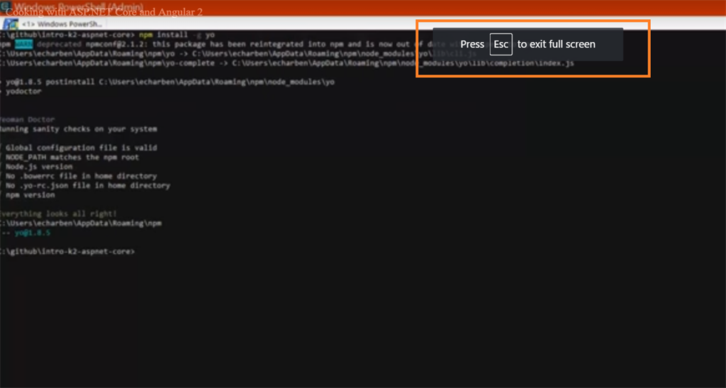Image resolution: width=726 pixels, height=388 pixels.
Task: Select the "<1> Windows PowerSh..." console tab
Action: (55, 24)
